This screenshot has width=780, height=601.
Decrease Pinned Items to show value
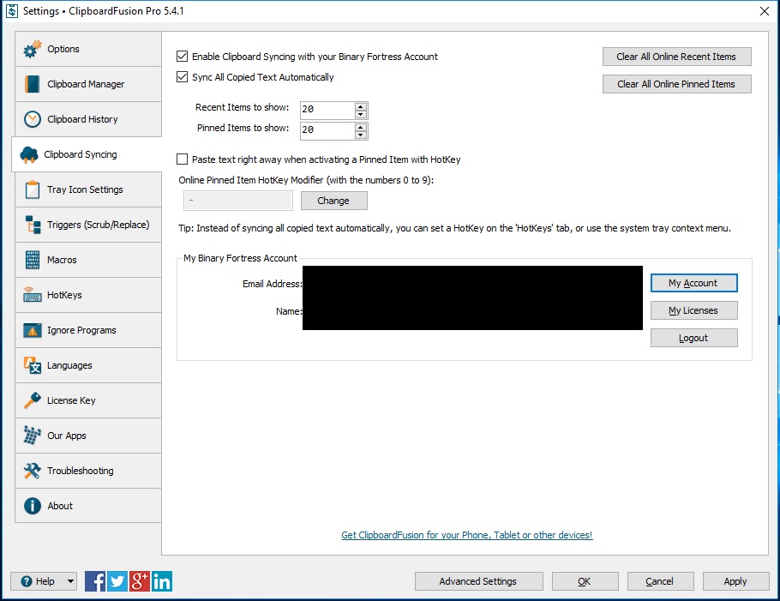[x=361, y=135]
